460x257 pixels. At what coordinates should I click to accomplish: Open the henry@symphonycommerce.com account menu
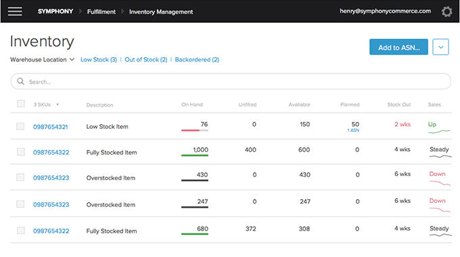point(385,11)
